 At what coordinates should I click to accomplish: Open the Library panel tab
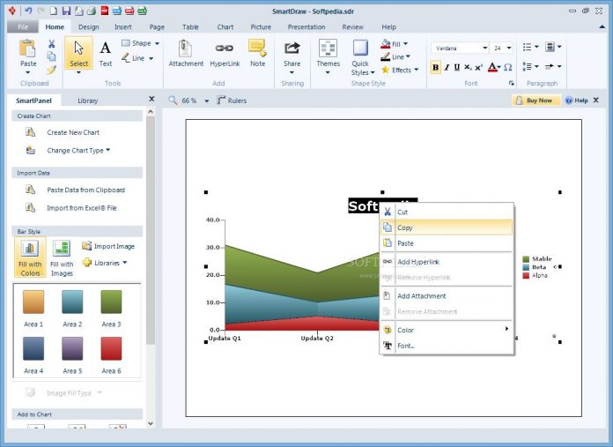point(87,101)
